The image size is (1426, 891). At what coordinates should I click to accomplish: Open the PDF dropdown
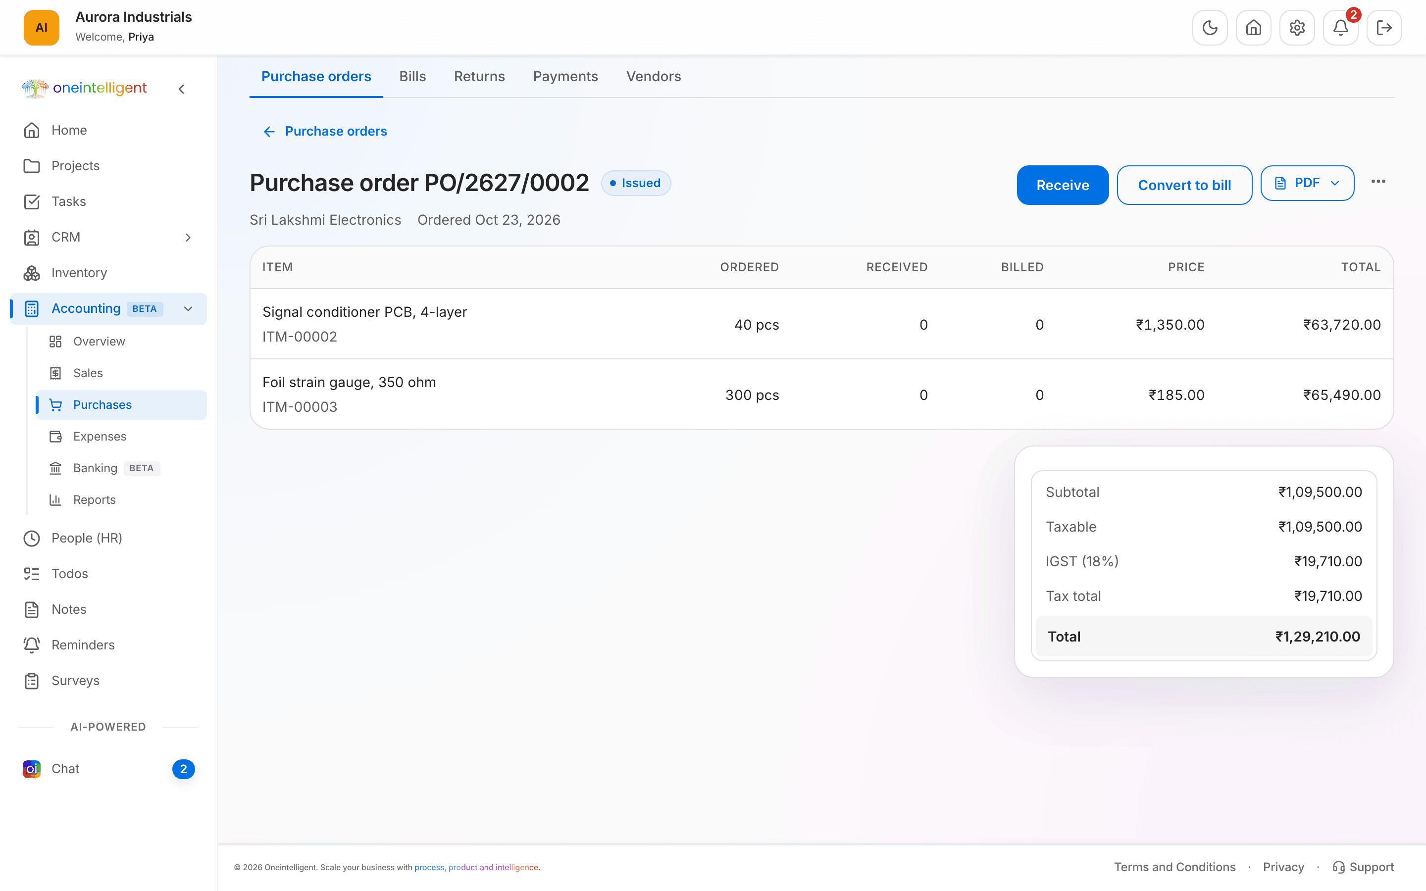(1307, 183)
